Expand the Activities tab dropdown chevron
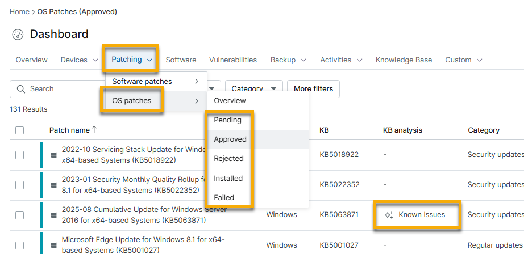This screenshot has height=254, width=524. point(360,60)
